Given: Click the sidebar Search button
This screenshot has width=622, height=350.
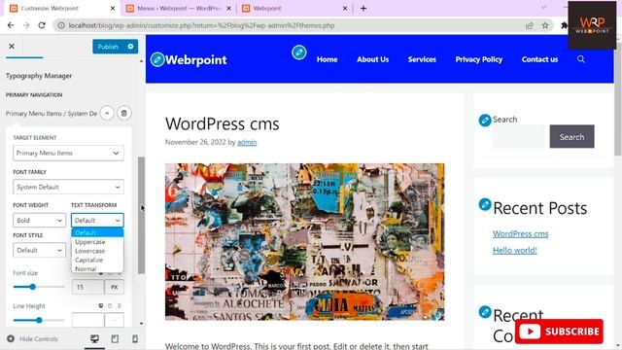Looking at the screenshot, I should point(571,136).
